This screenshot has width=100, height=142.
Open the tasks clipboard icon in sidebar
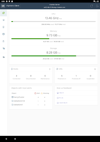[4, 41]
